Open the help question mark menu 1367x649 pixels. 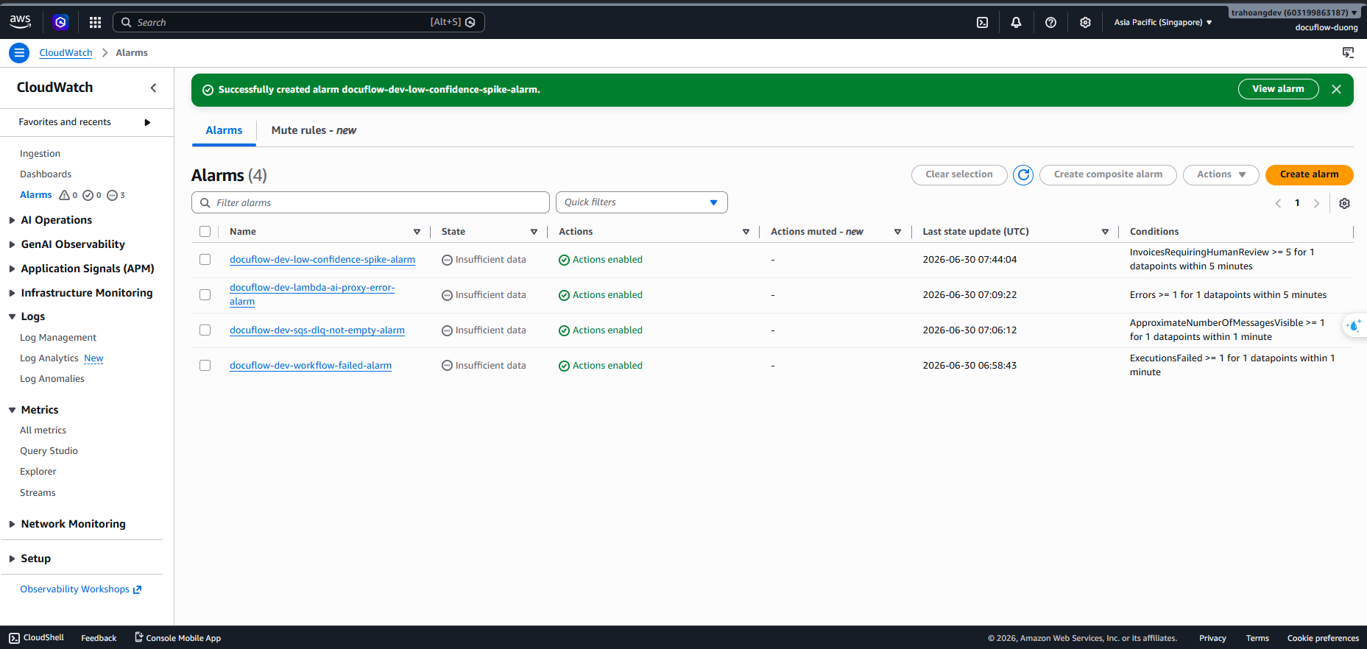coord(1050,22)
